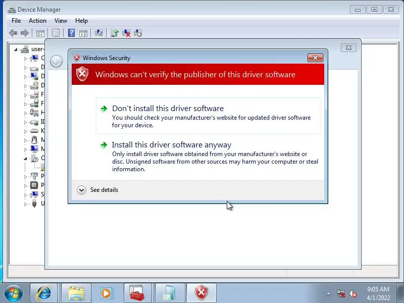Expand the See details chevron
This screenshot has height=303, width=404.
(x=81, y=190)
